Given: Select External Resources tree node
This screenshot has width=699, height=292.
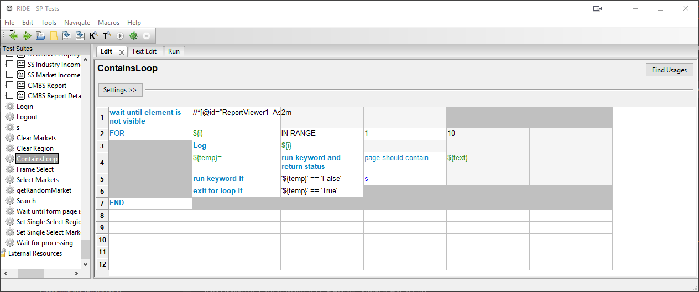Looking at the screenshot, I should click(35, 253).
